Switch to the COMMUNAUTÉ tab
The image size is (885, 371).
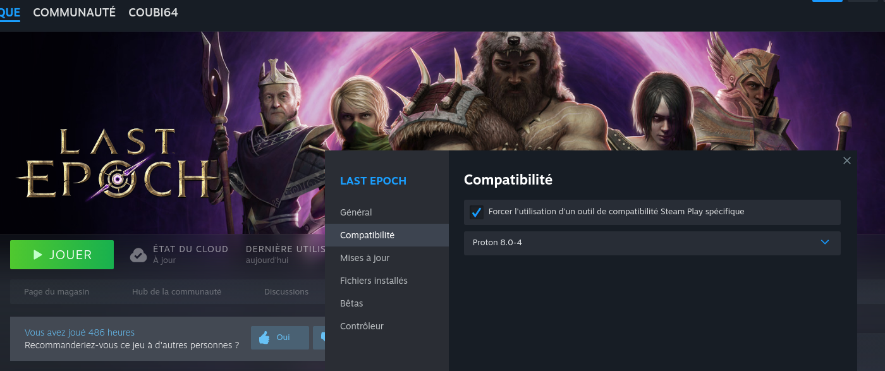[x=74, y=12]
